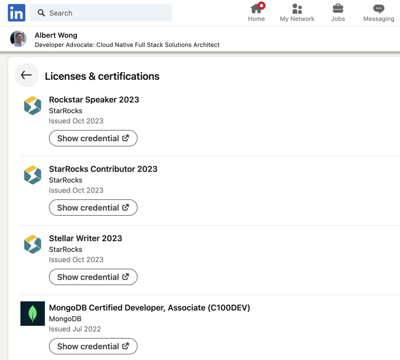Image resolution: width=400 pixels, height=360 pixels.
Task: Click Albert Wong's profile photo
Action: (x=19, y=39)
